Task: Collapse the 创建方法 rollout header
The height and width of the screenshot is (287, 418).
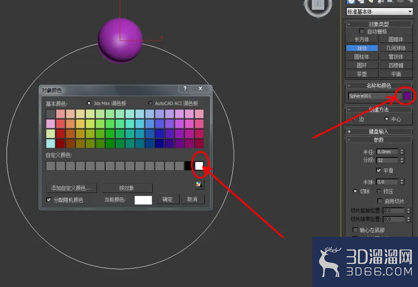Action: (378, 109)
